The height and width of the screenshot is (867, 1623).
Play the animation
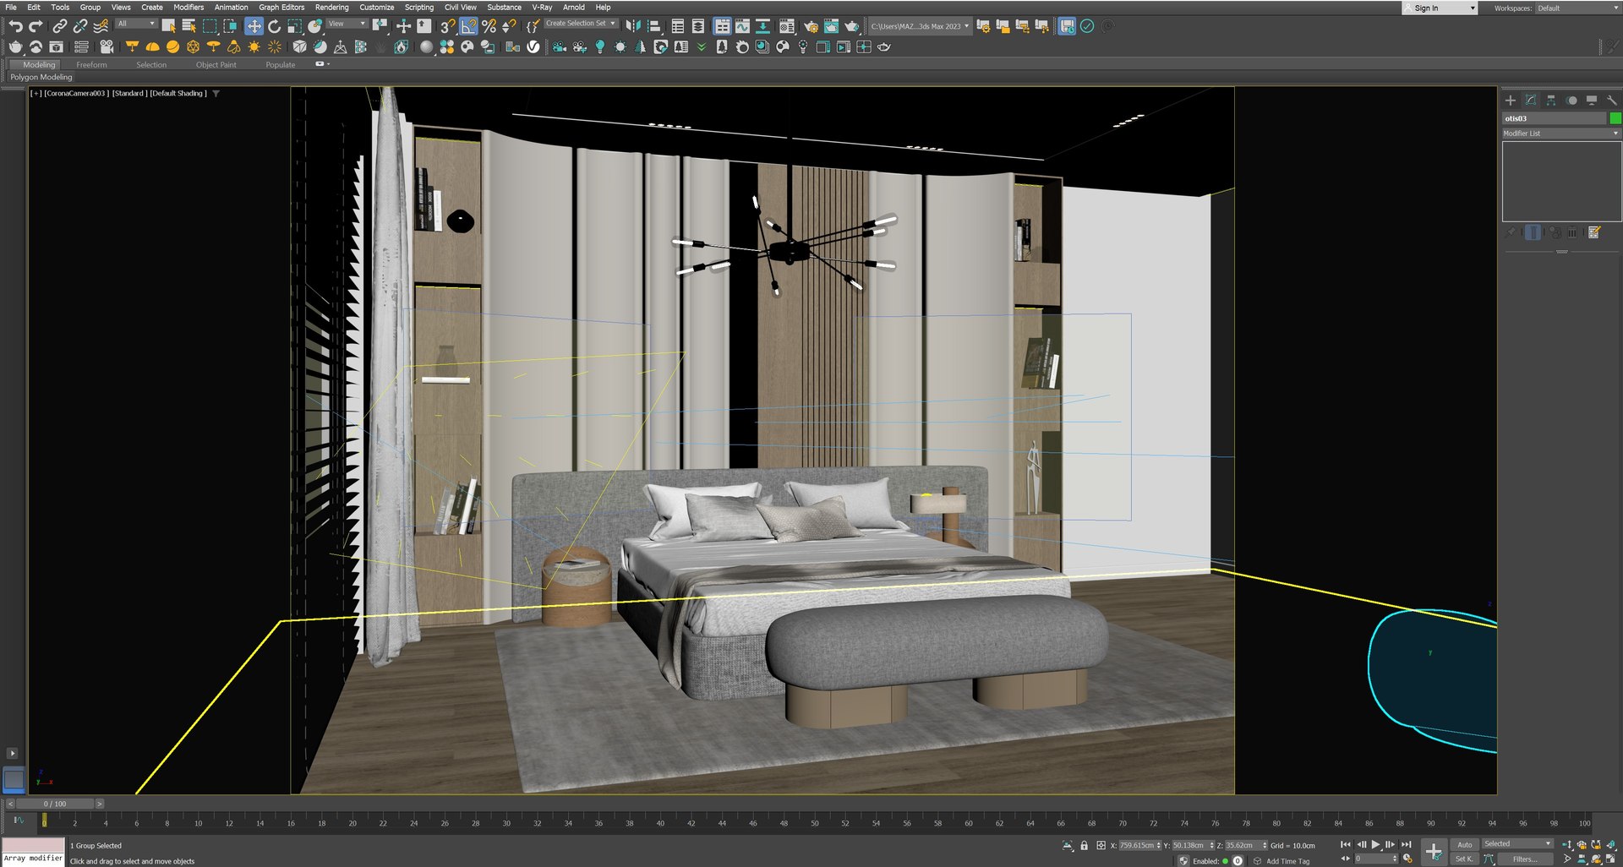(x=1375, y=844)
